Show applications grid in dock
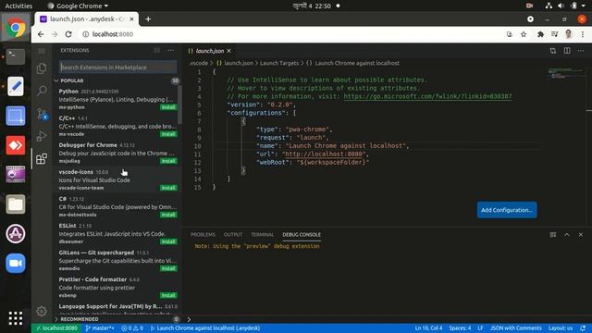 pyautogui.click(x=16, y=318)
